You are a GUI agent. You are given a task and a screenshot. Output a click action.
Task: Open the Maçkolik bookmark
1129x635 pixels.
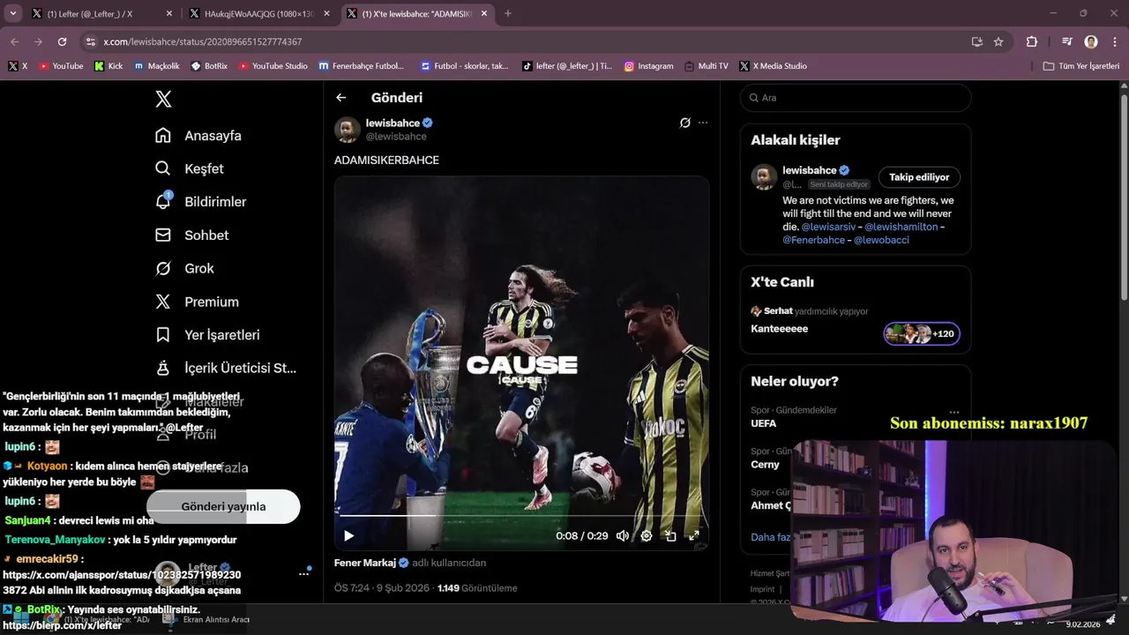[157, 66]
